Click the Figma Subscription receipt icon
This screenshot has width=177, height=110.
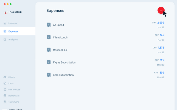pos(49,62)
